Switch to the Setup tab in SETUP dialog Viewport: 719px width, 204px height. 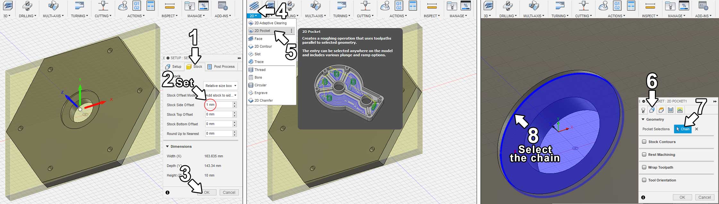click(173, 67)
